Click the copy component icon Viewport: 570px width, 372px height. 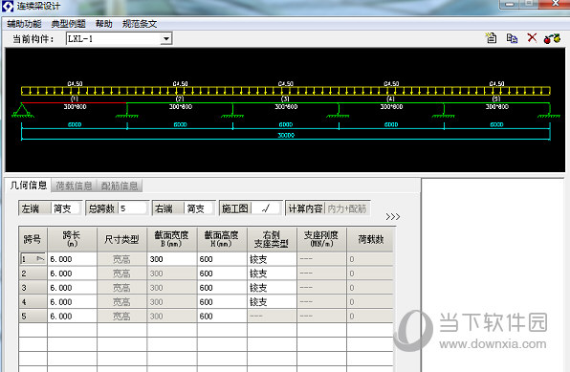[x=512, y=38]
